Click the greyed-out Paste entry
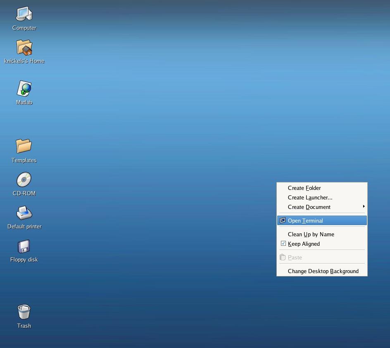 [322, 257]
